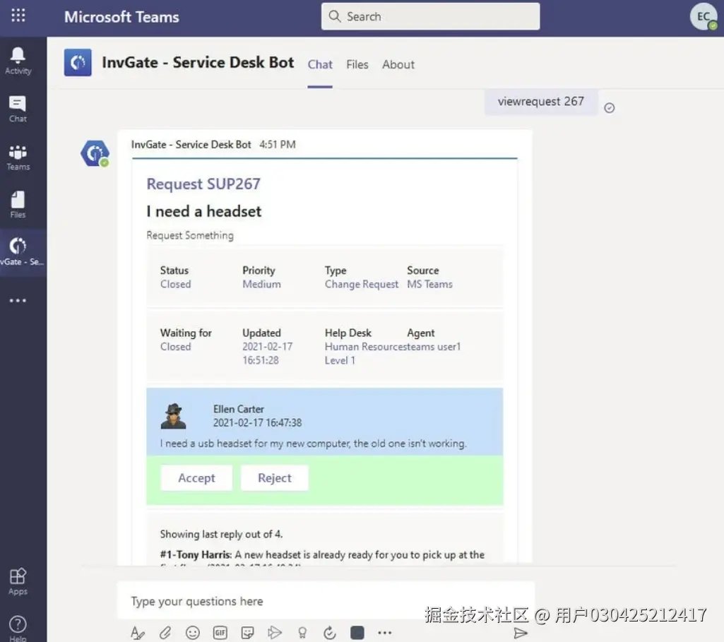Reject the headset request
724x642 pixels.
(275, 477)
